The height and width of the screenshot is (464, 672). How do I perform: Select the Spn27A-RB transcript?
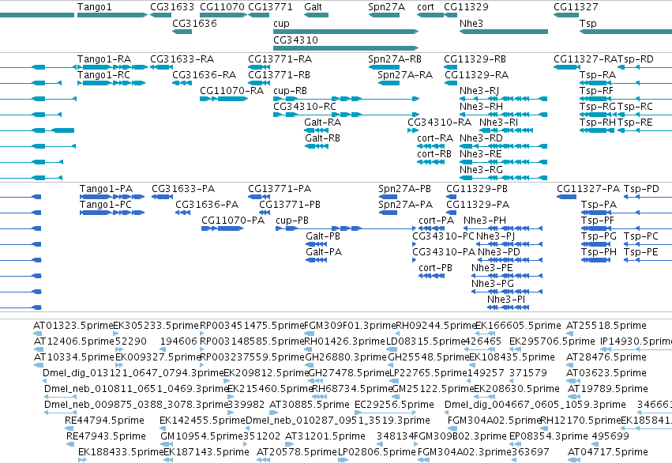384,67
